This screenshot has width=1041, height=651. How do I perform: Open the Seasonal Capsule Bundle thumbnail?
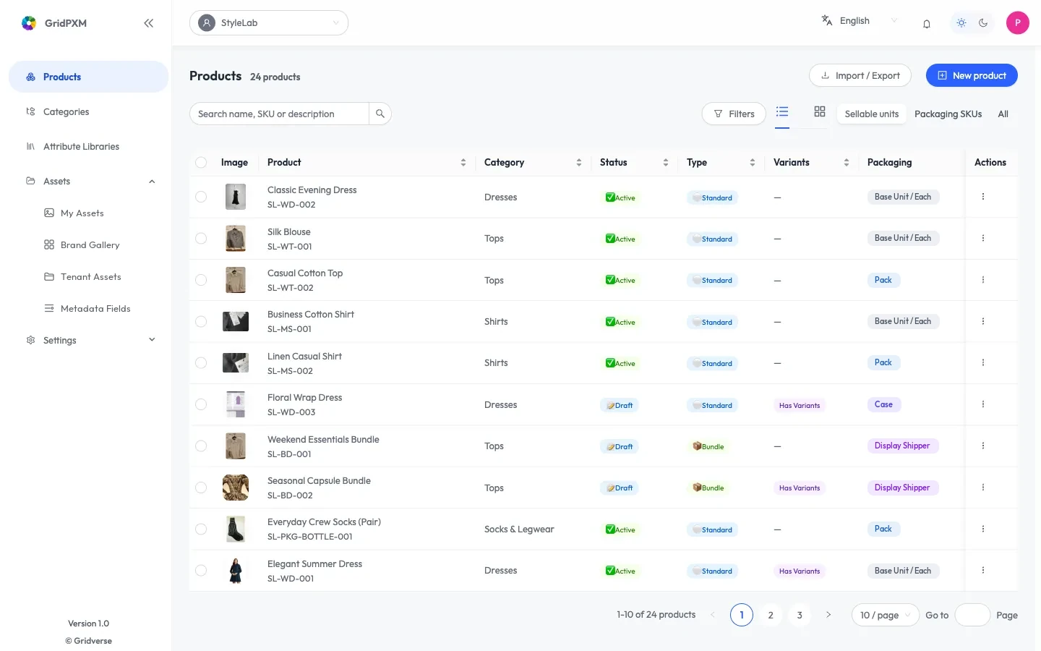tap(236, 488)
